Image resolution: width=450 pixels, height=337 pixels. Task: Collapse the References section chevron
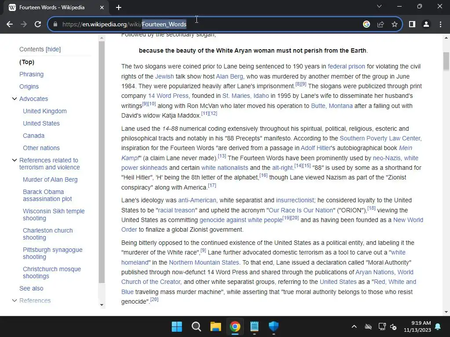click(15, 301)
